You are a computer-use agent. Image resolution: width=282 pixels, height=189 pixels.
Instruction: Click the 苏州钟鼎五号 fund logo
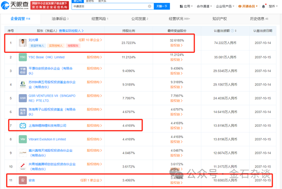pyautogui.click(x=23, y=84)
